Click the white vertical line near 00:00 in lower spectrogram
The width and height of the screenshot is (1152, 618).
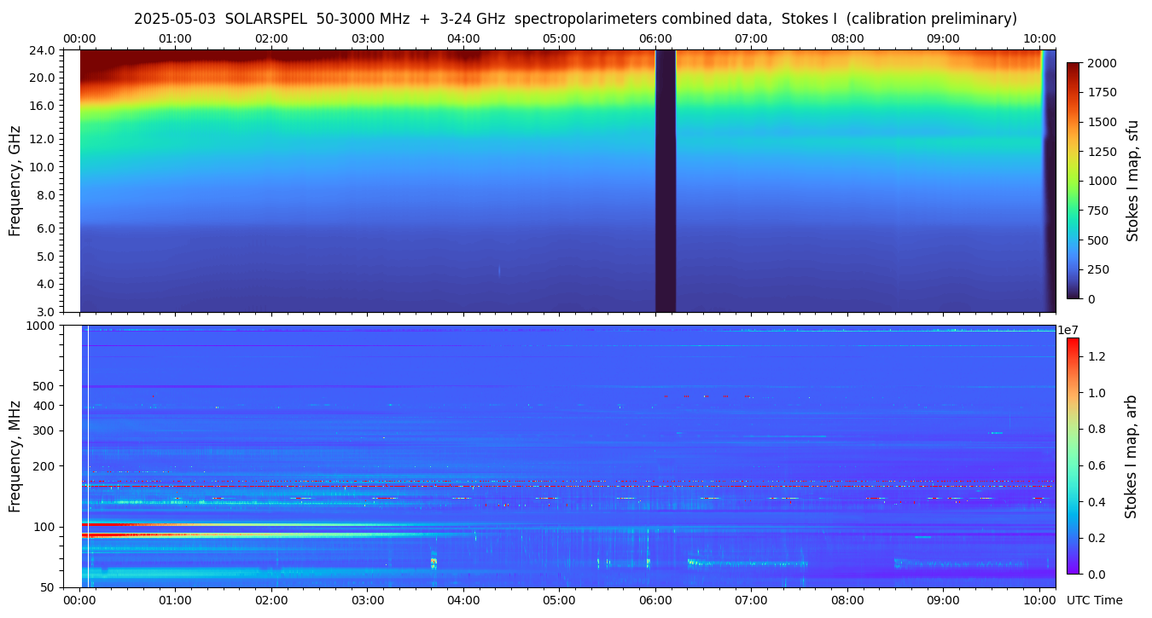click(x=88, y=455)
